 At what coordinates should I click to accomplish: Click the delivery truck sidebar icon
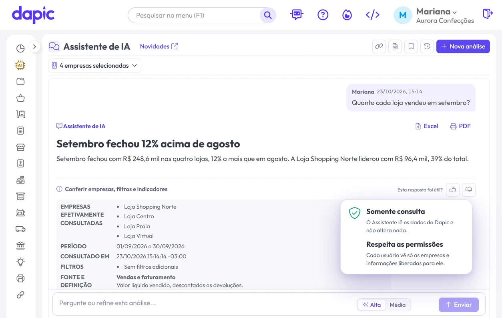click(x=20, y=229)
